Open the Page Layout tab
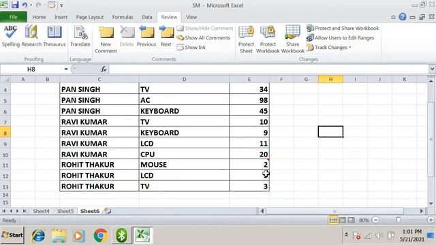The height and width of the screenshot is (245, 436). pos(90,17)
